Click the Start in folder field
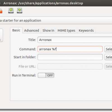This screenshot has height=112, width=112. click(x=70, y=57)
